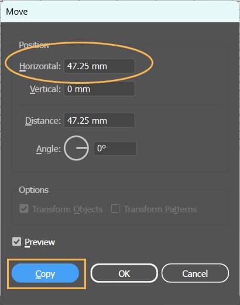Toggle the Preview checkbox
This screenshot has height=305, width=240.
click(16, 242)
